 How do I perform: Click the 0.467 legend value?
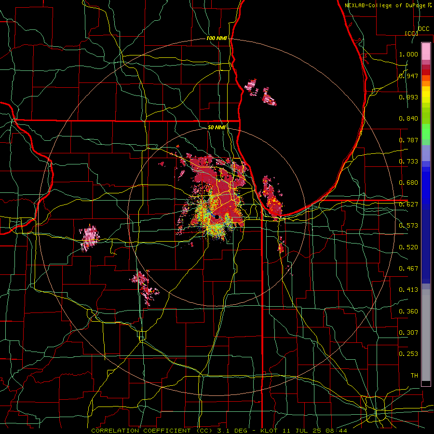point(408,269)
